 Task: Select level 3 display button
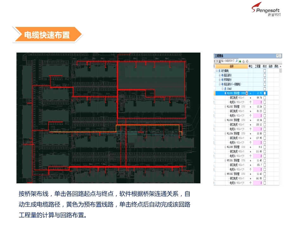tap(218, 61)
